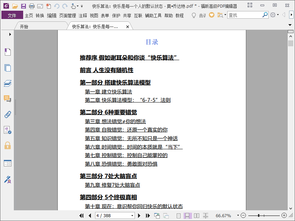Open link 第八章 恐惧错觉：勇敢面对恐惧
Viewport: 295px width, 221px height.
(121, 164)
